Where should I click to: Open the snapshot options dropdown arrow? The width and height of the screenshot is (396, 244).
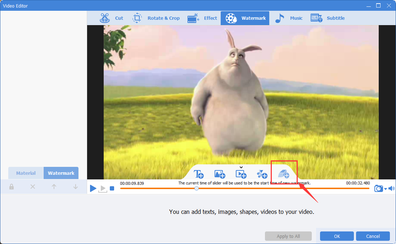point(385,189)
